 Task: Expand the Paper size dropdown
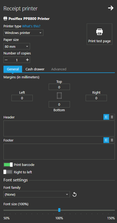pos(17,46)
